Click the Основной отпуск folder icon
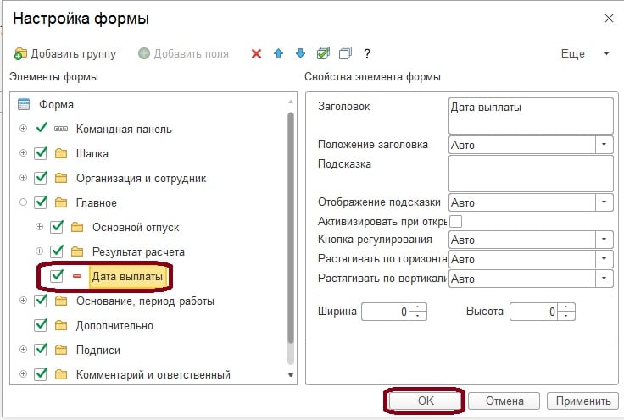This screenshot has width=624, height=420. point(77,227)
